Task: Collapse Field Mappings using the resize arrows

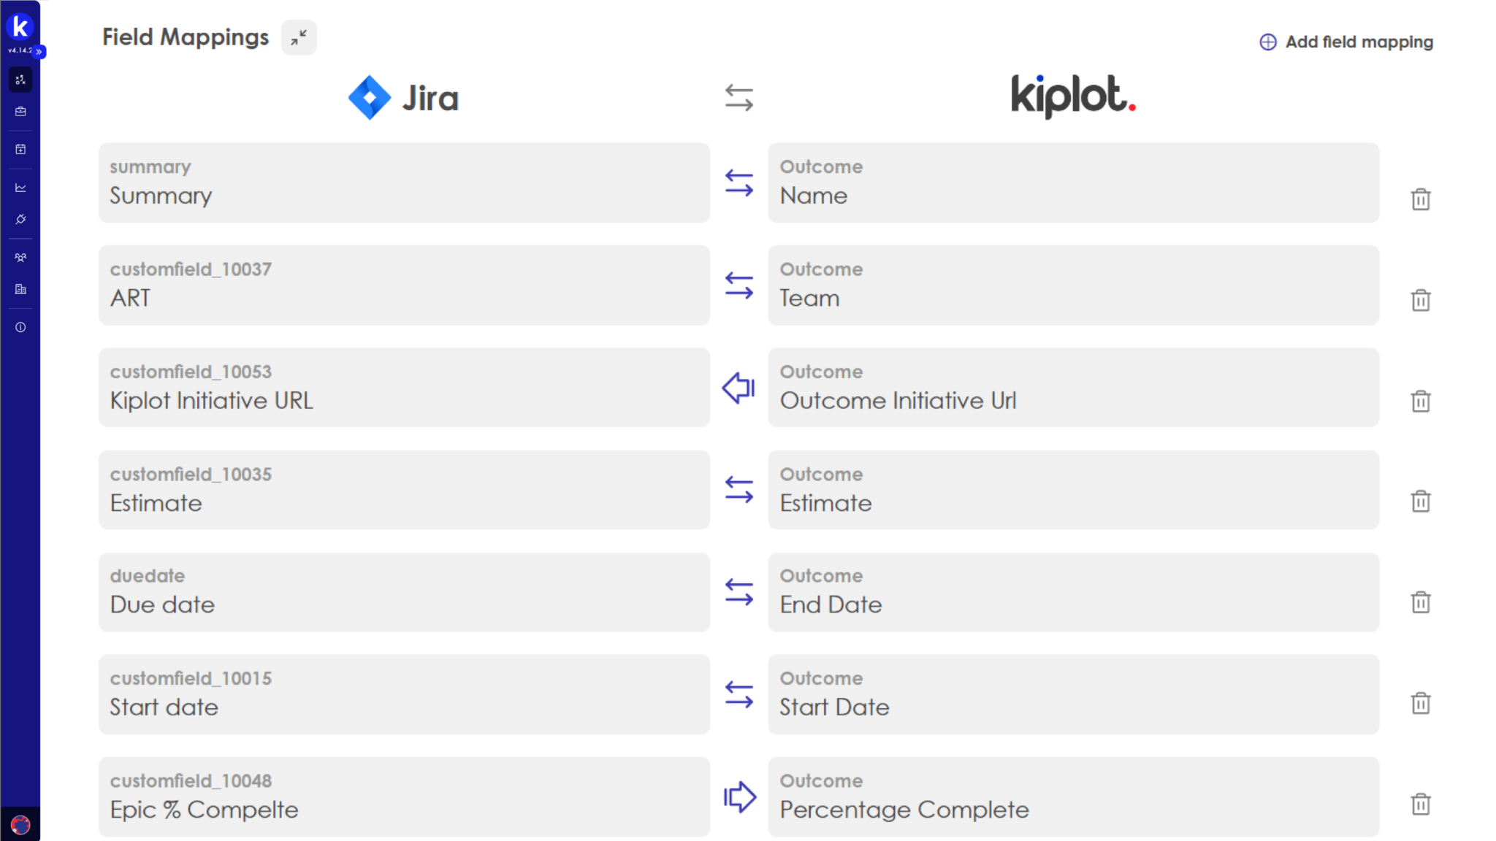Action: [x=299, y=37]
